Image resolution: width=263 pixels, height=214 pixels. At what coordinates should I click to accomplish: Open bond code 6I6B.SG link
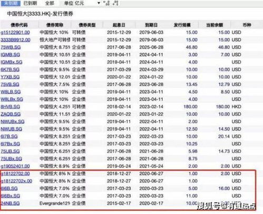pos(9,189)
